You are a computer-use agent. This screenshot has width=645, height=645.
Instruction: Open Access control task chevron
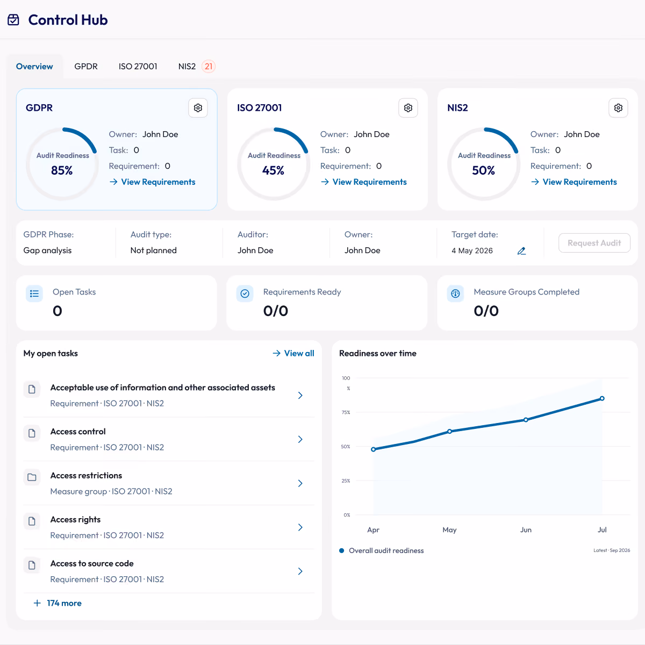coord(300,440)
